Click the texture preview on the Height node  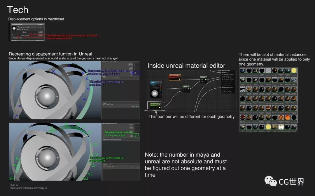(x=155, y=93)
